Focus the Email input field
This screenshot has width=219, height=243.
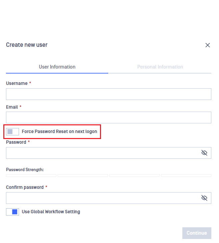109,117
